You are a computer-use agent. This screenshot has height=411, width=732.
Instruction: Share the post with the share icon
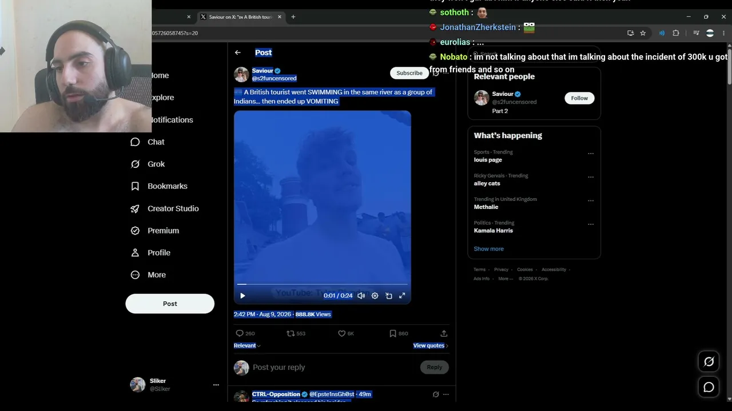point(444,333)
